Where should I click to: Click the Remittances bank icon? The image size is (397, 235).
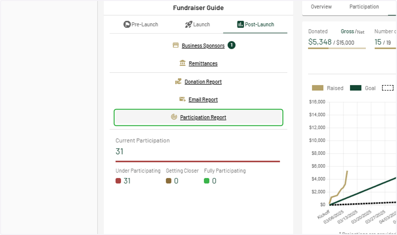[183, 63]
